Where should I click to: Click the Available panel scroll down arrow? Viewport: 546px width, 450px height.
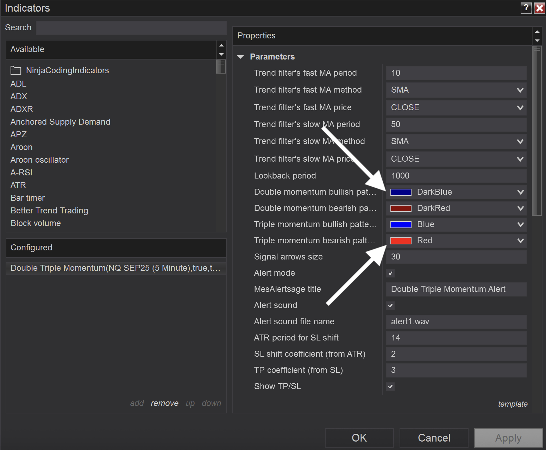(221, 54)
